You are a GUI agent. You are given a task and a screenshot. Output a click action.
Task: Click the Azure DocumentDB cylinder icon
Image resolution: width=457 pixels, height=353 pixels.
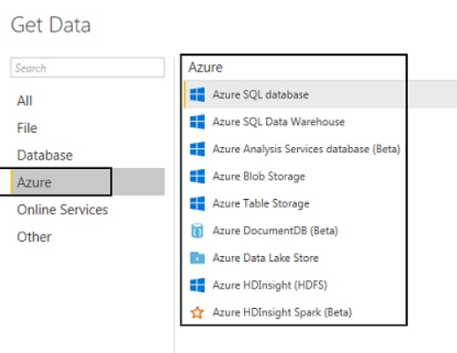pos(197,231)
